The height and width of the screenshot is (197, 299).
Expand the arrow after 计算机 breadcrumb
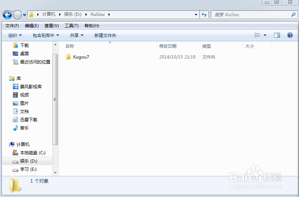[x=60, y=14]
